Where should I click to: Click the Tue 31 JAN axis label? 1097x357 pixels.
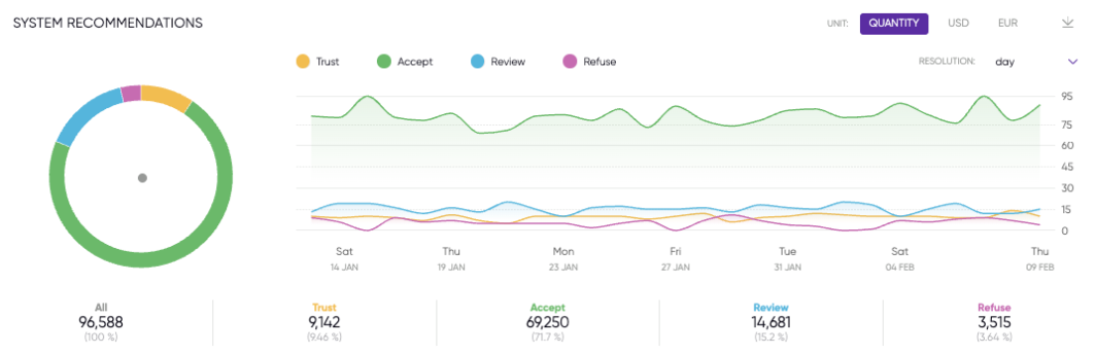click(788, 259)
